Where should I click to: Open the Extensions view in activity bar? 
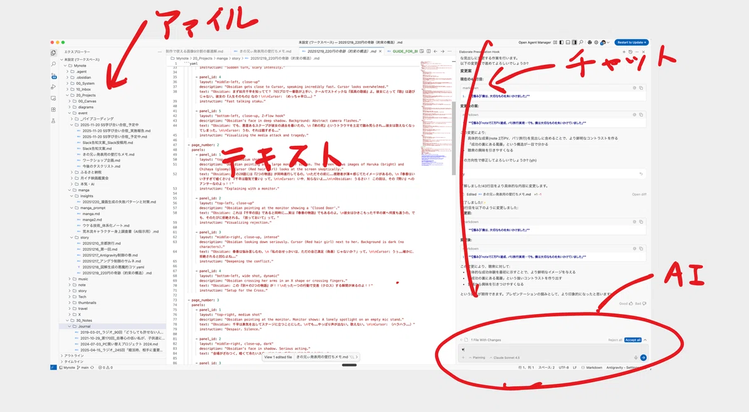(x=53, y=110)
